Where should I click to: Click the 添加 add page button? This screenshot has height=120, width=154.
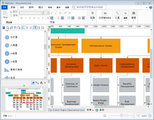coord(100,110)
